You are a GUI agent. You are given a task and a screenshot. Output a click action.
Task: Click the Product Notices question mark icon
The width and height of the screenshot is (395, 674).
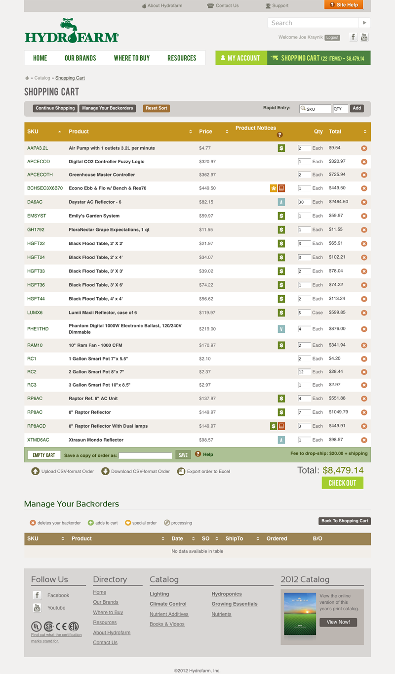[x=279, y=135]
